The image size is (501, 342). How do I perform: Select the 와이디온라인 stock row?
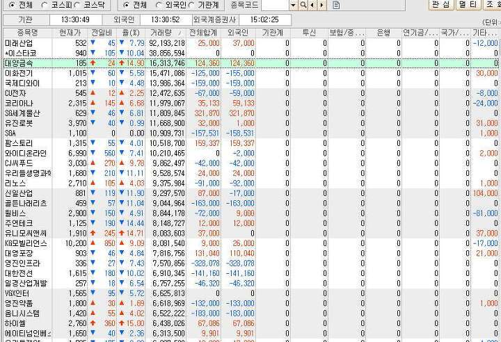(x=250, y=154)
